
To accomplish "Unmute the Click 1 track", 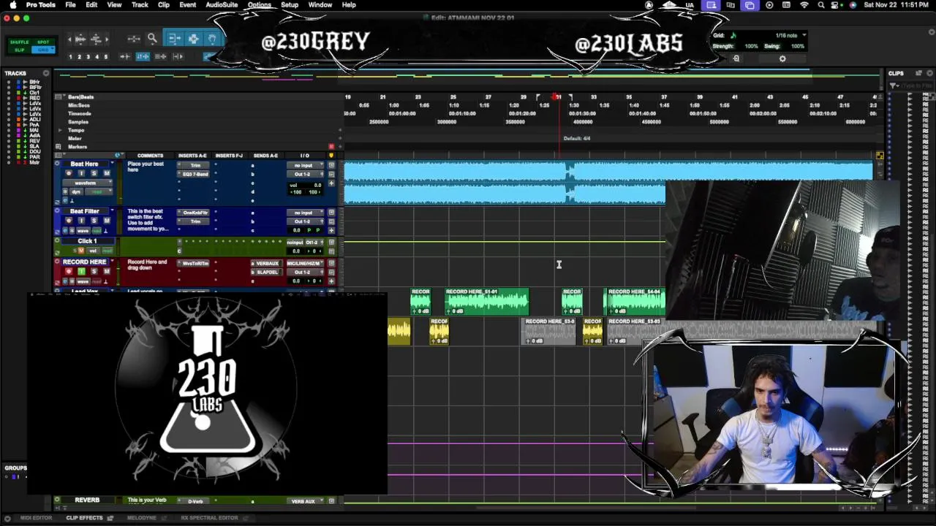I will click(x=80, y=251).
